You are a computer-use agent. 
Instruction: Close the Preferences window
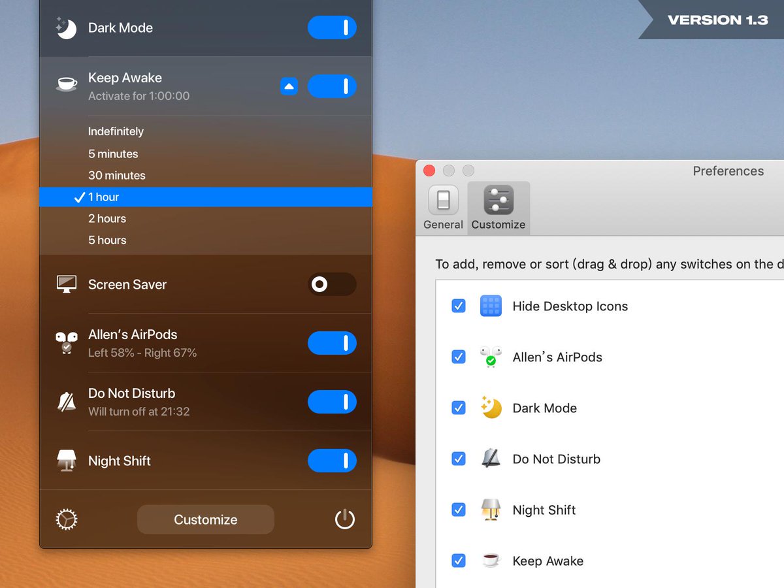[x=429, y=171]
